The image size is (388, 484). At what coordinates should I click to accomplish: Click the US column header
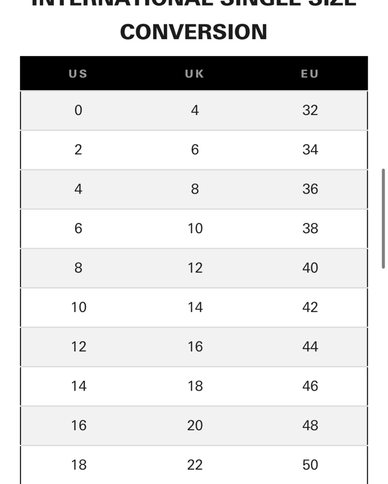(78, 74)
